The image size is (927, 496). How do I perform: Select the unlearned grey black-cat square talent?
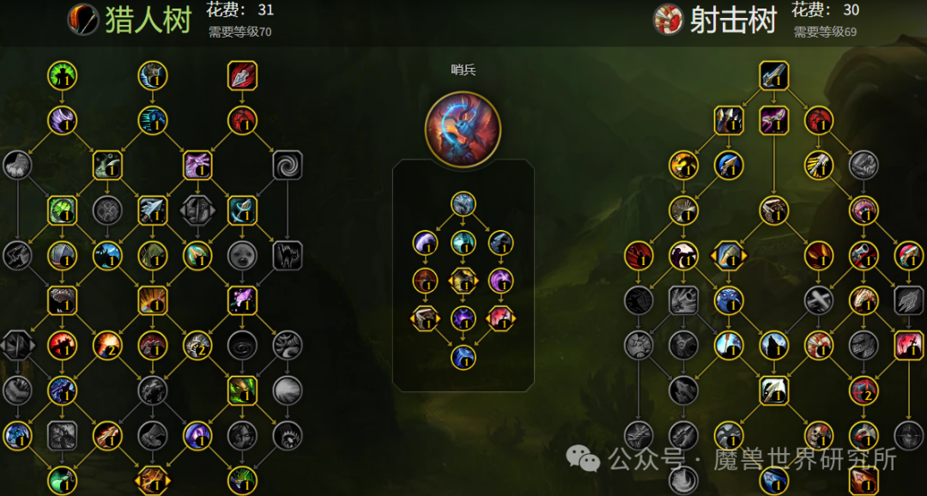coord(288,256)
